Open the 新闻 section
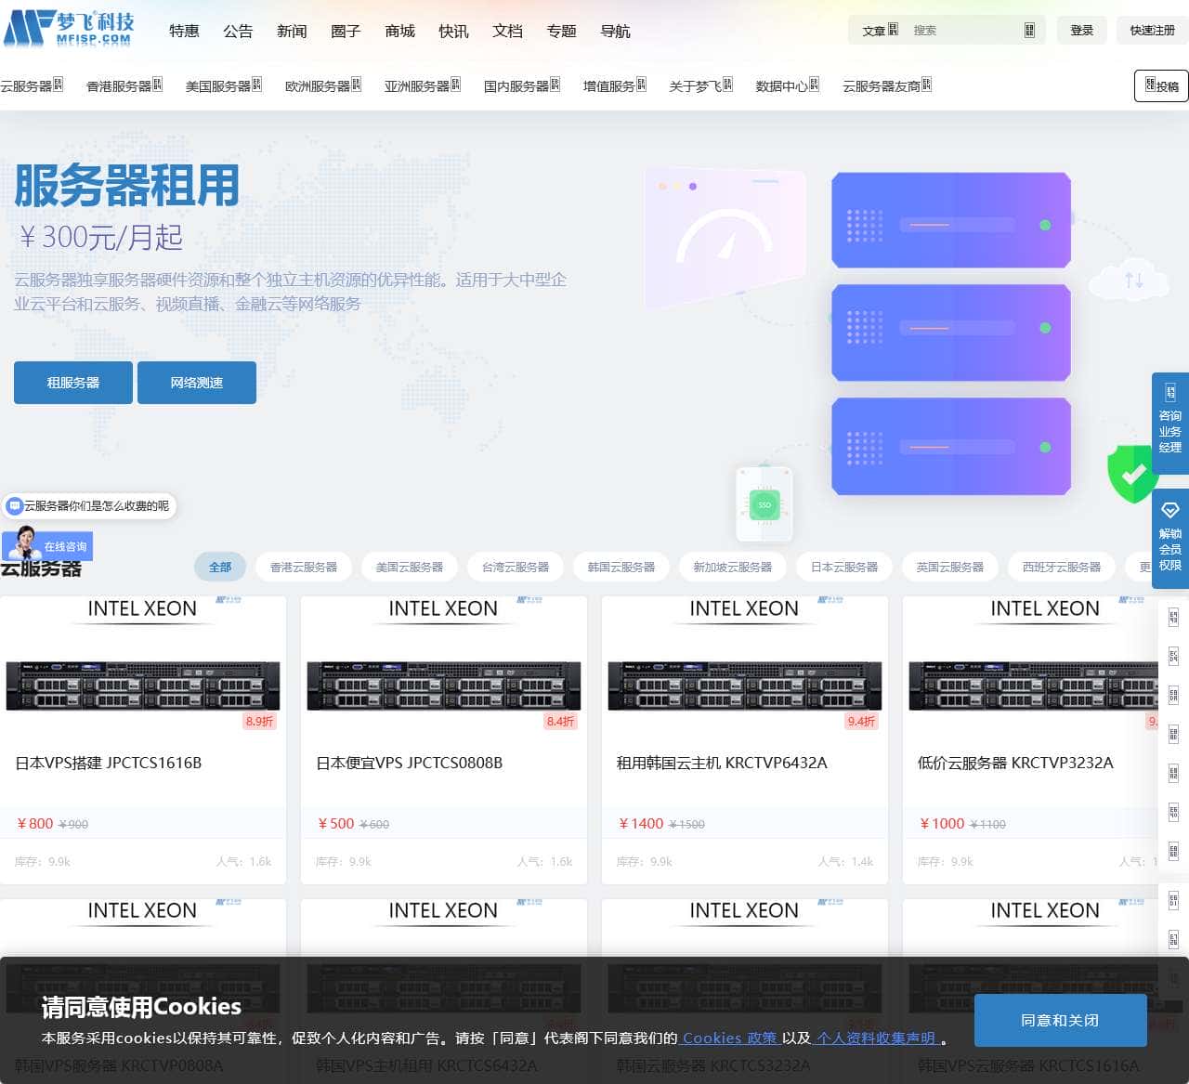Image resolution: width=1189 pixels, height=1084 pixels. [292, 31]
